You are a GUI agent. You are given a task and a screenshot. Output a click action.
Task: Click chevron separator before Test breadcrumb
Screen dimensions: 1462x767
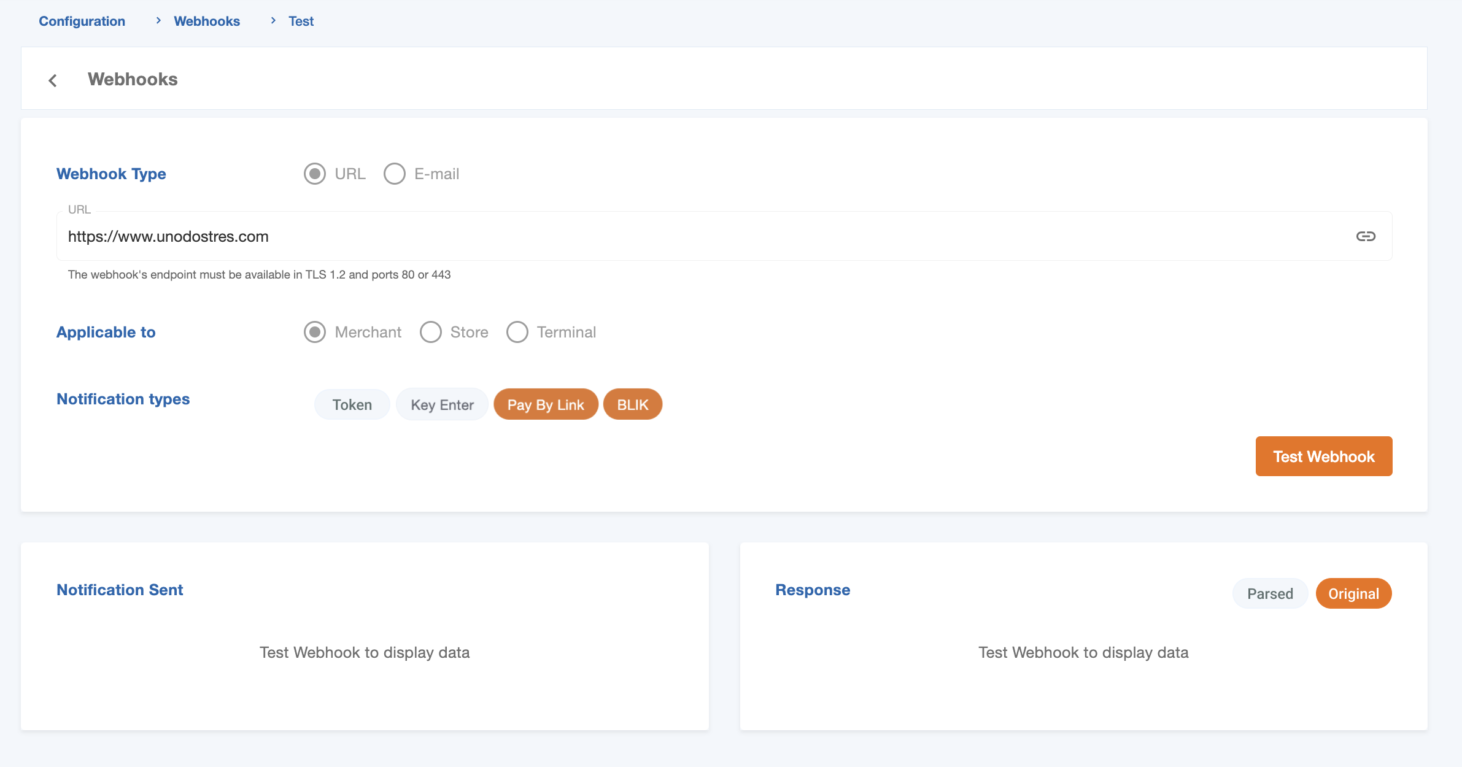tap(273, 21)
